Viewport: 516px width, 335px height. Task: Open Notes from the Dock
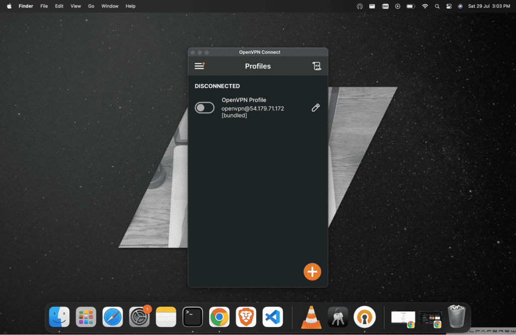pos(166,317)
